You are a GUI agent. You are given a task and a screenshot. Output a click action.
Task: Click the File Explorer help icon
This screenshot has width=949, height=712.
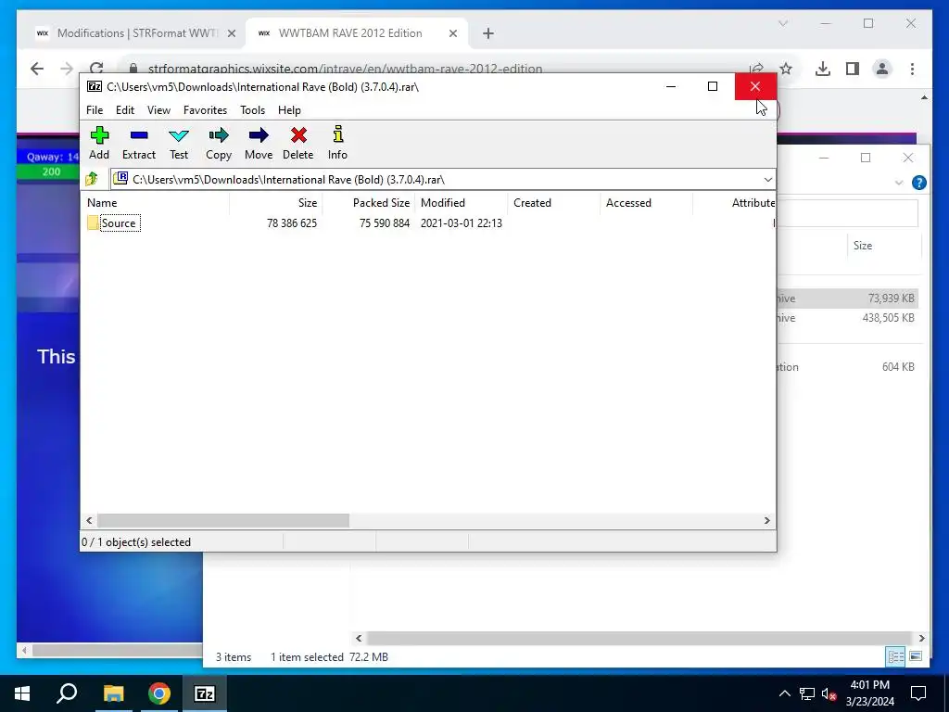918,183
